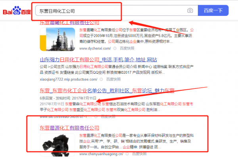The height and width of the screenshot is (159, 238).
Task: Click the black product thumbnail in the last result
Action: pos(55,143)
